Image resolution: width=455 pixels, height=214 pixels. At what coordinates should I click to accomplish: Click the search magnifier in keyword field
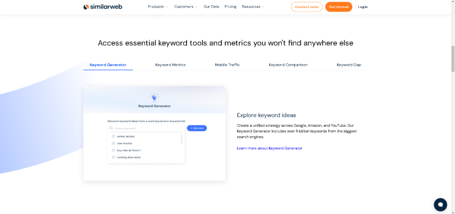point(112,128)
